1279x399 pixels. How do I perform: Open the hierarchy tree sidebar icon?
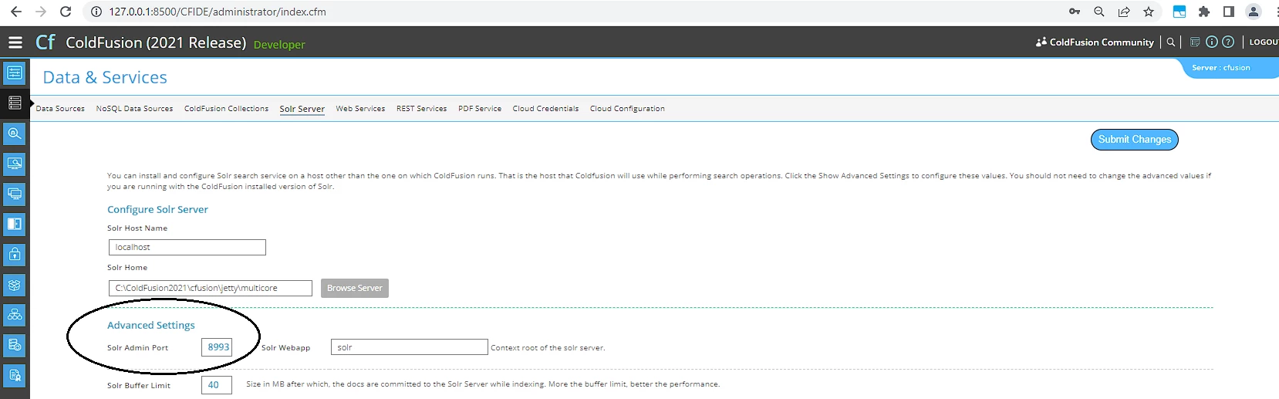15,315
